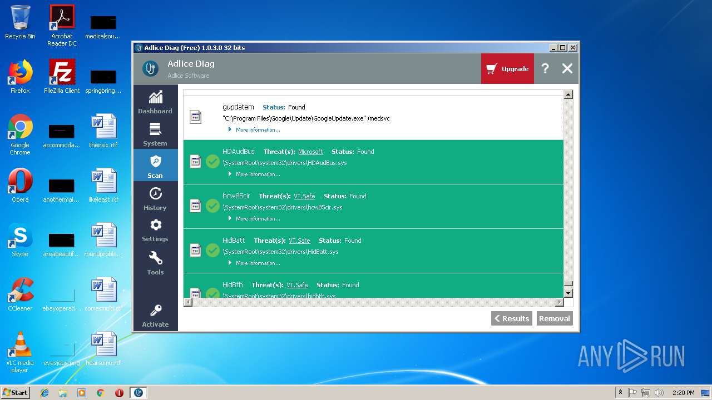Launch Chrome from the taskbar
This screenshot has width=712, height=400.
click(x=101, y=393)
